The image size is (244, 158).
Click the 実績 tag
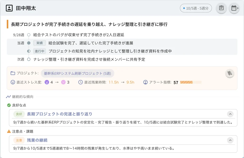(39, 43)
